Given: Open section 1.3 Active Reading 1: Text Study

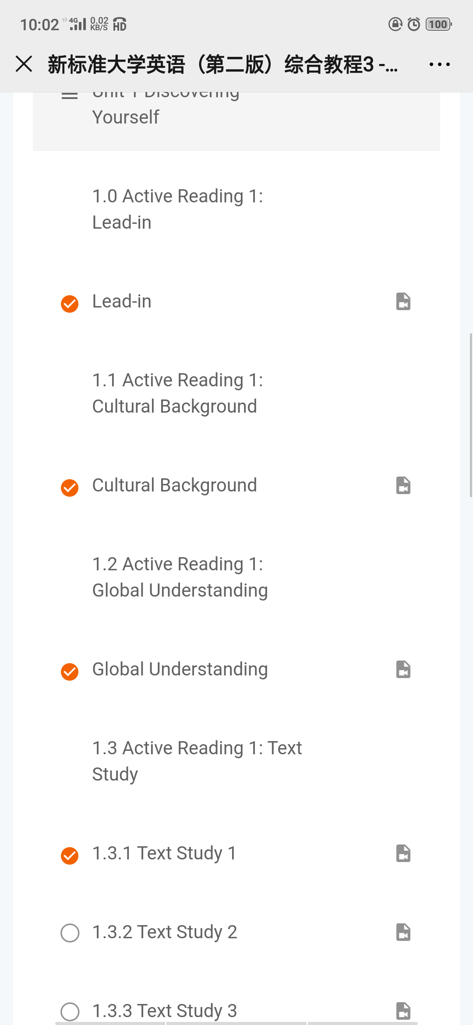Looking at the screenshot, I should 197,761.
